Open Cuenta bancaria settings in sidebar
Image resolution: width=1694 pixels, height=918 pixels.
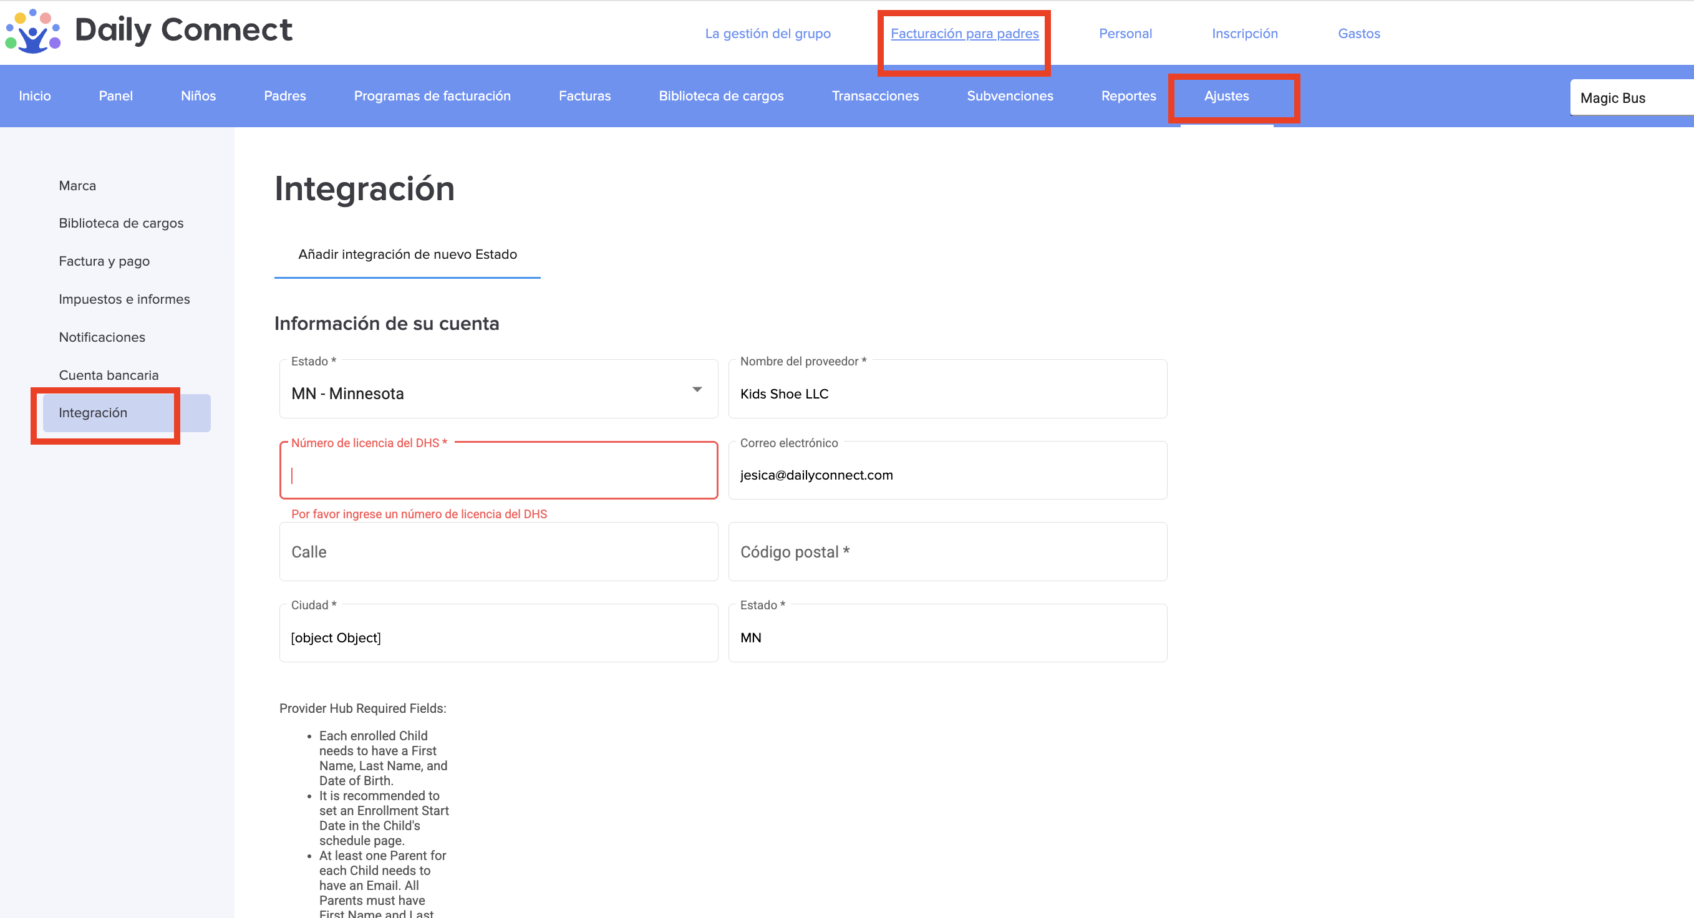(x=109, y=375)
